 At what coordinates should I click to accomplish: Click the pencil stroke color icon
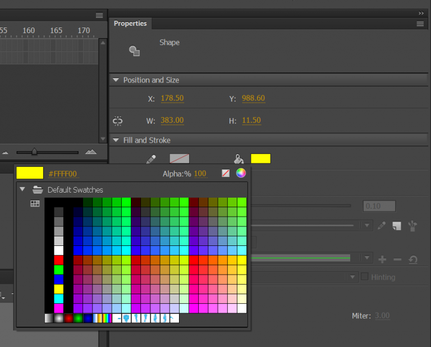pyautogui.click(x=151, y=159)
